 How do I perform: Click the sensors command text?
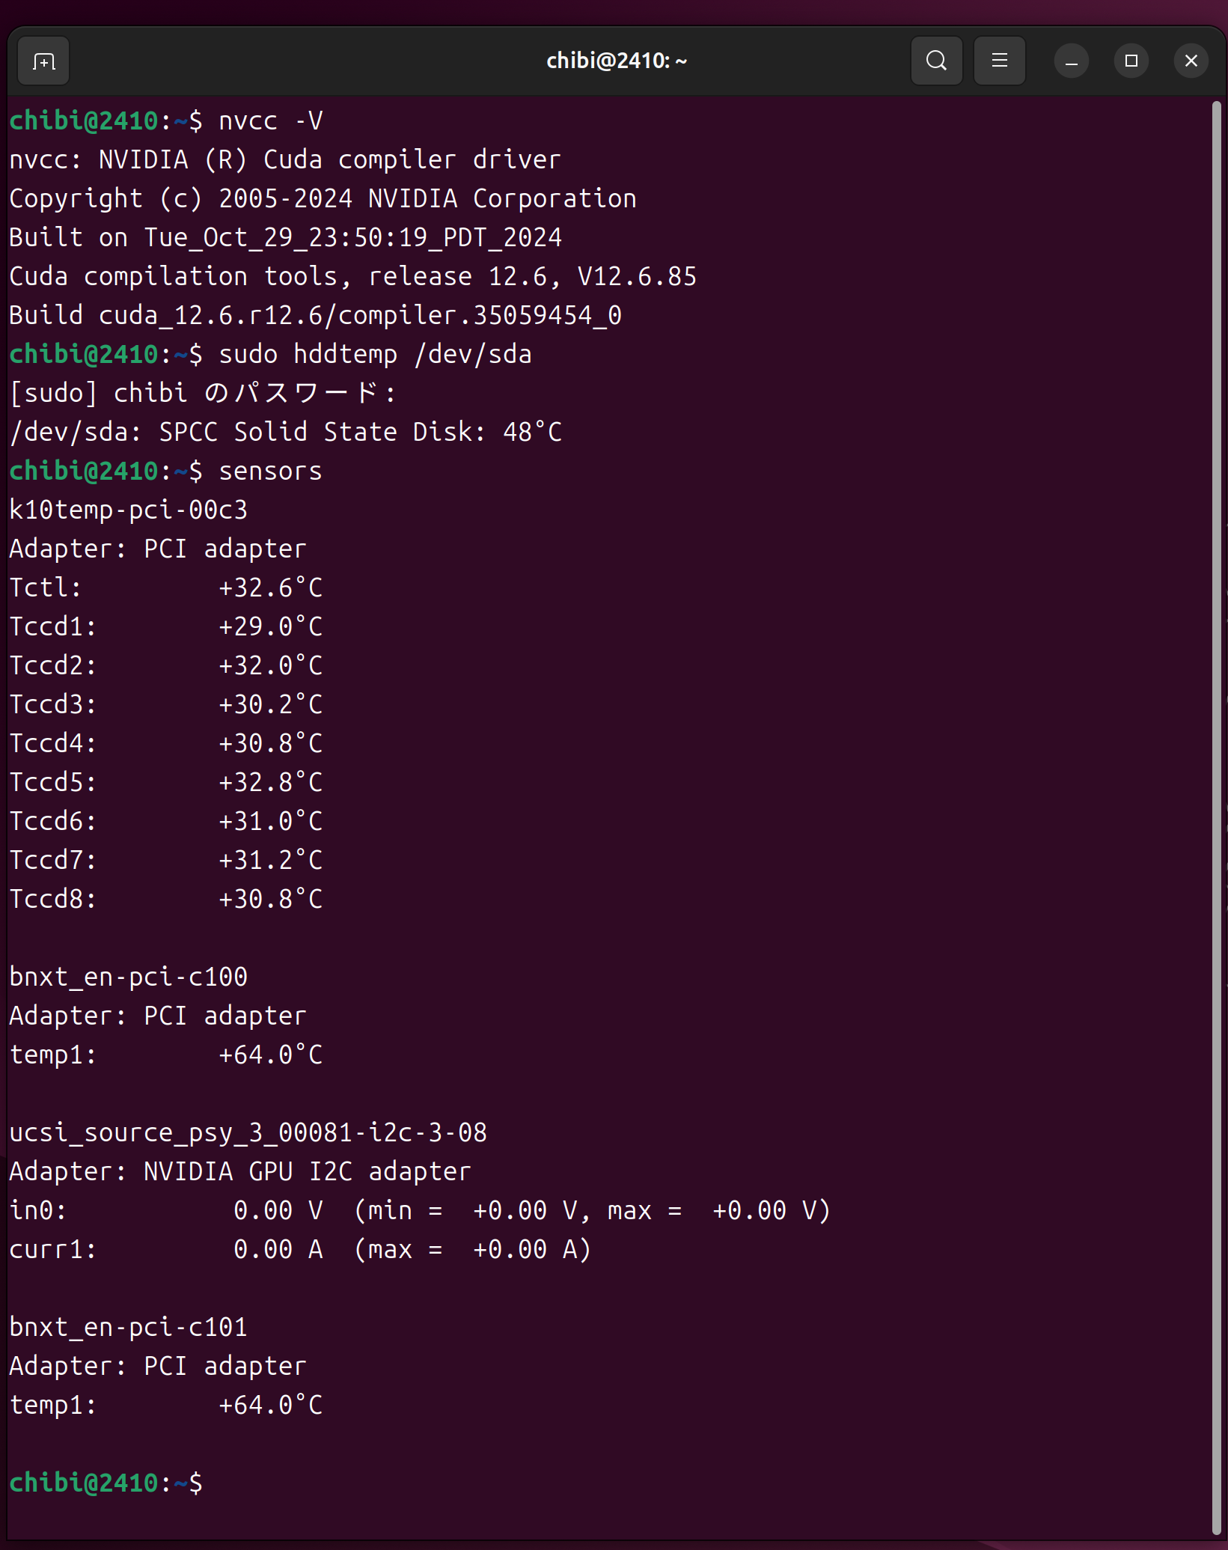(270, 472)
